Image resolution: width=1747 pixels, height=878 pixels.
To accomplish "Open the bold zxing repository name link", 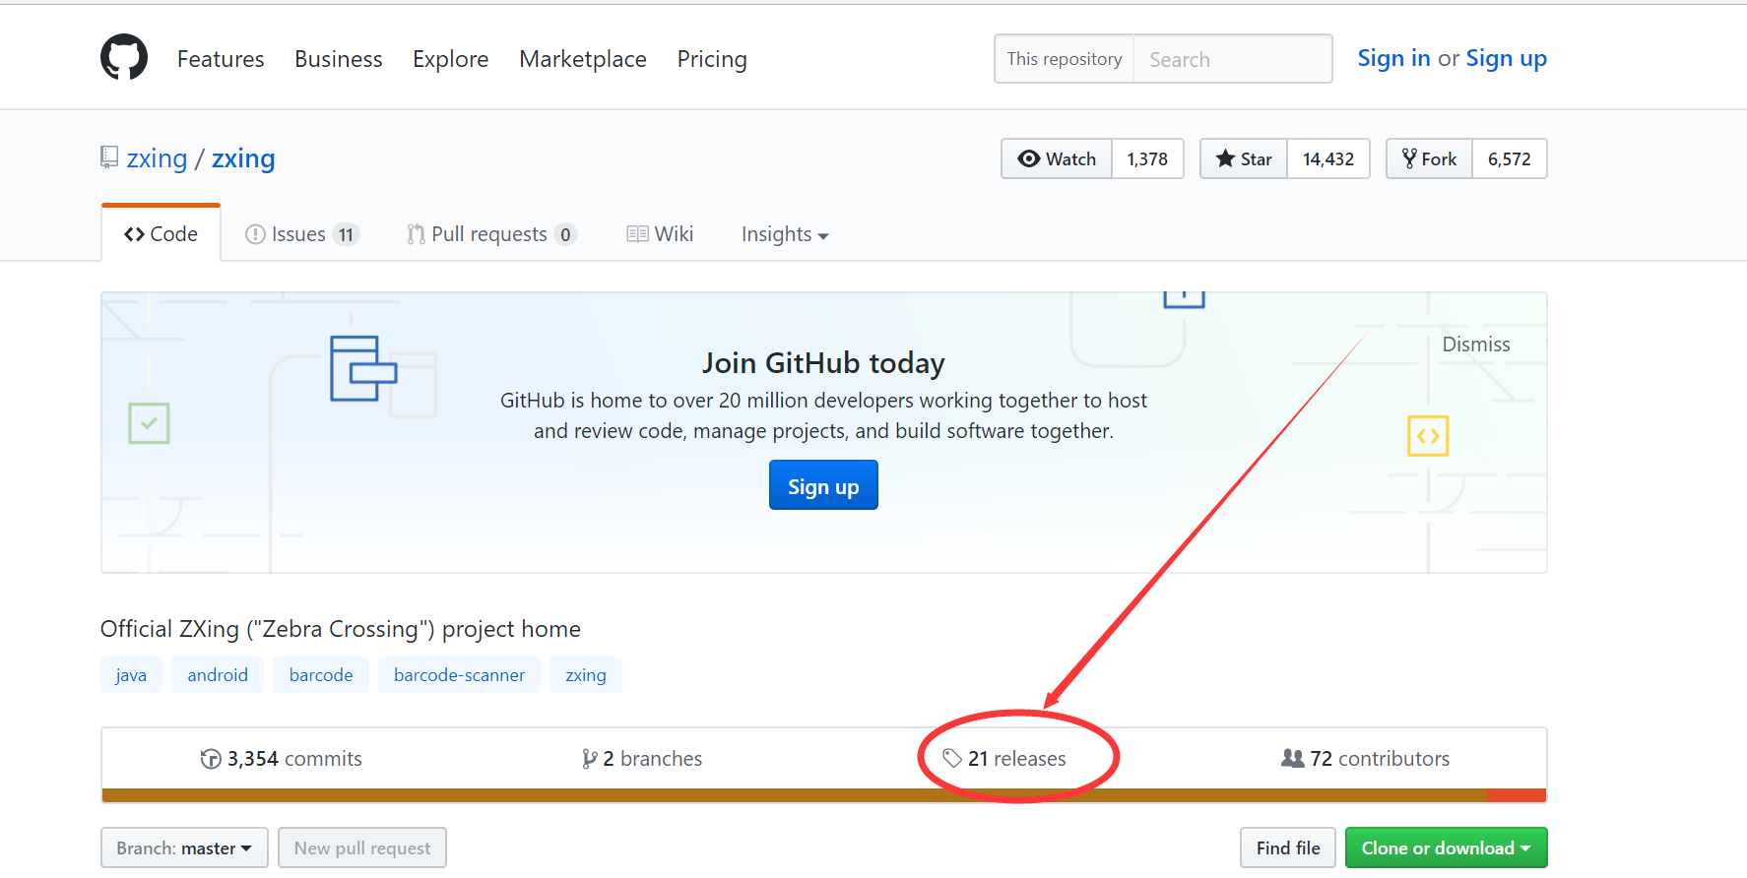I will [x=243, y=158].
